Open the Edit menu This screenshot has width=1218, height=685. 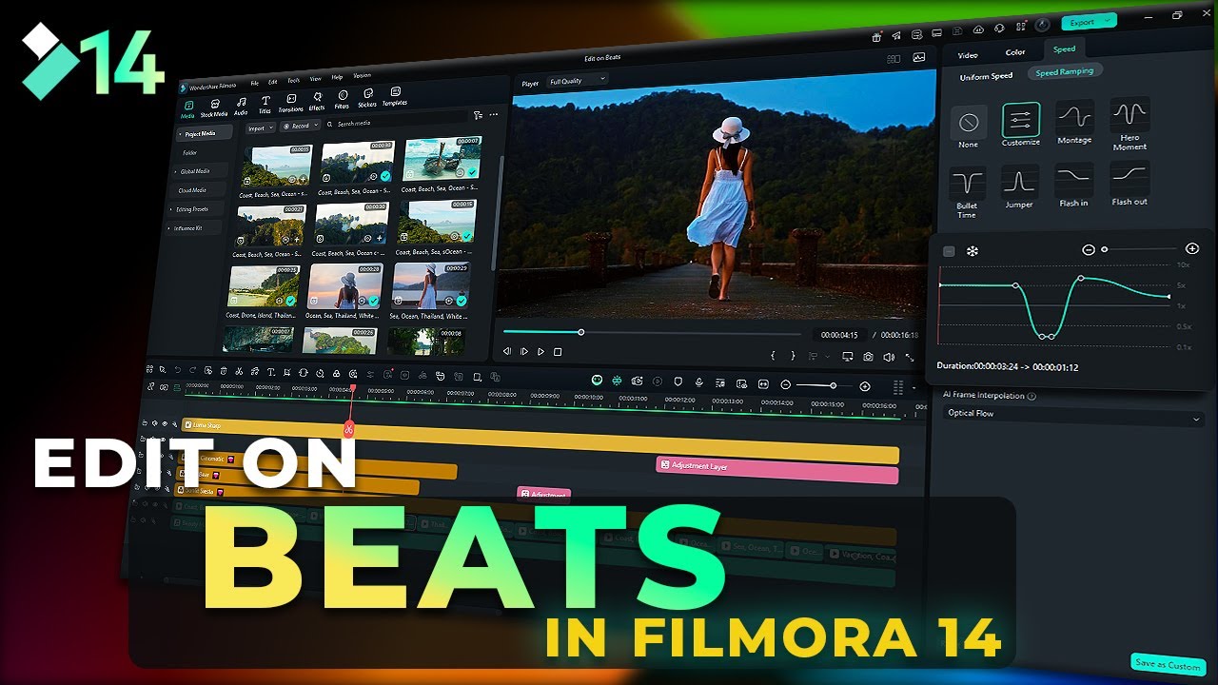point(273,82)
